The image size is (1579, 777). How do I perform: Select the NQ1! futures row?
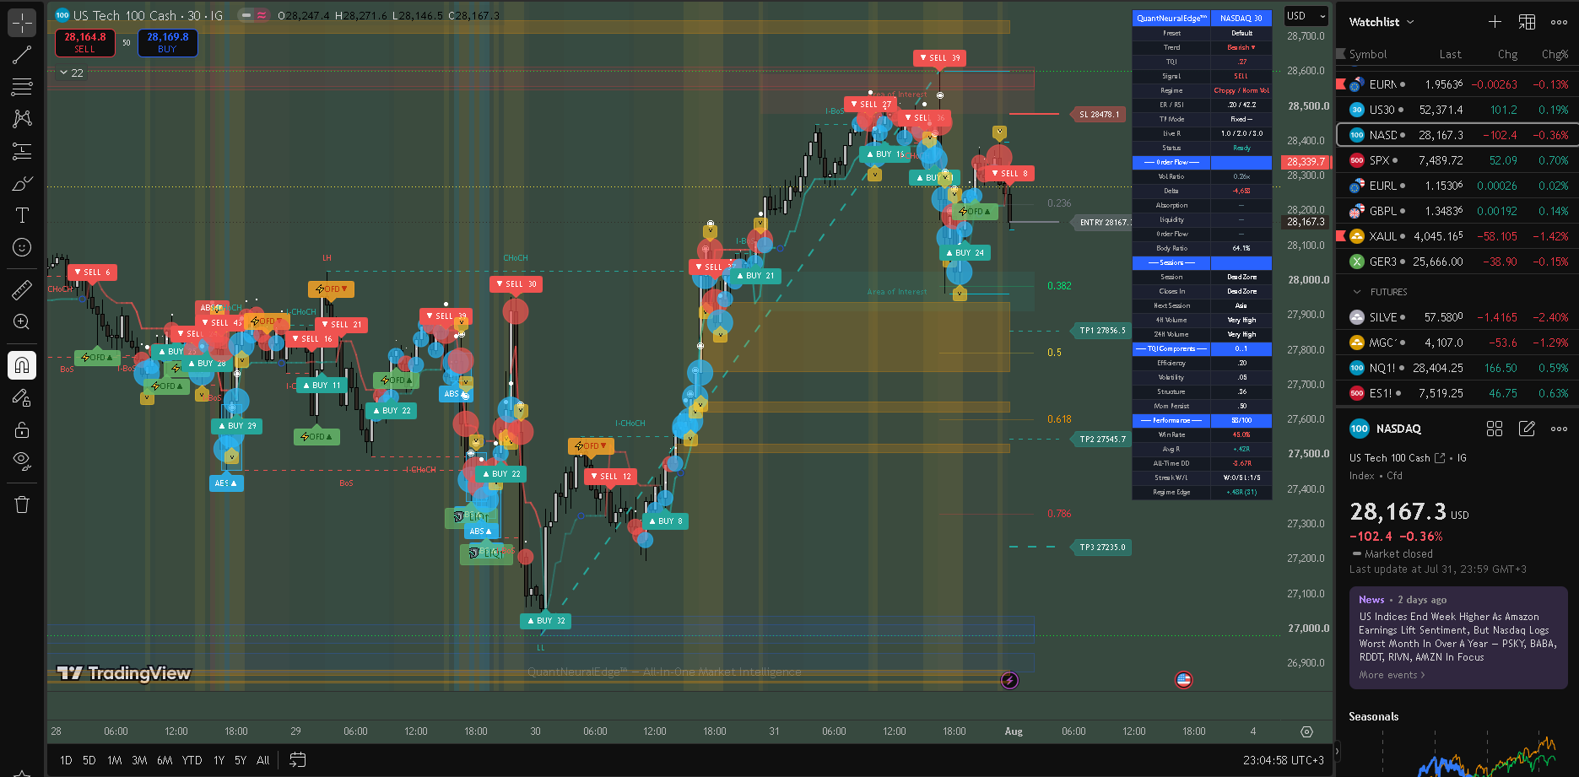pyautogui.click(x=1457, y=368)
